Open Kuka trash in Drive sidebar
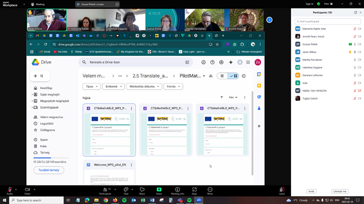364x204 pixels. [43, 146]
